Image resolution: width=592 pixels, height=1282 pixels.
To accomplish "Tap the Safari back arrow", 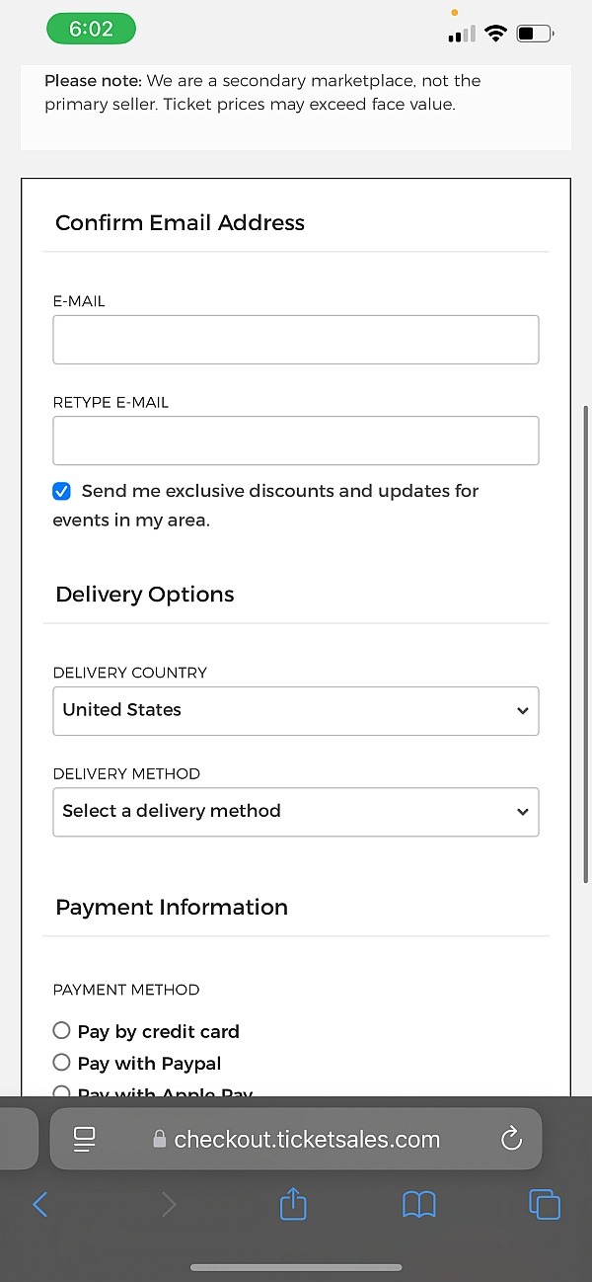I will coord(40,1204).
